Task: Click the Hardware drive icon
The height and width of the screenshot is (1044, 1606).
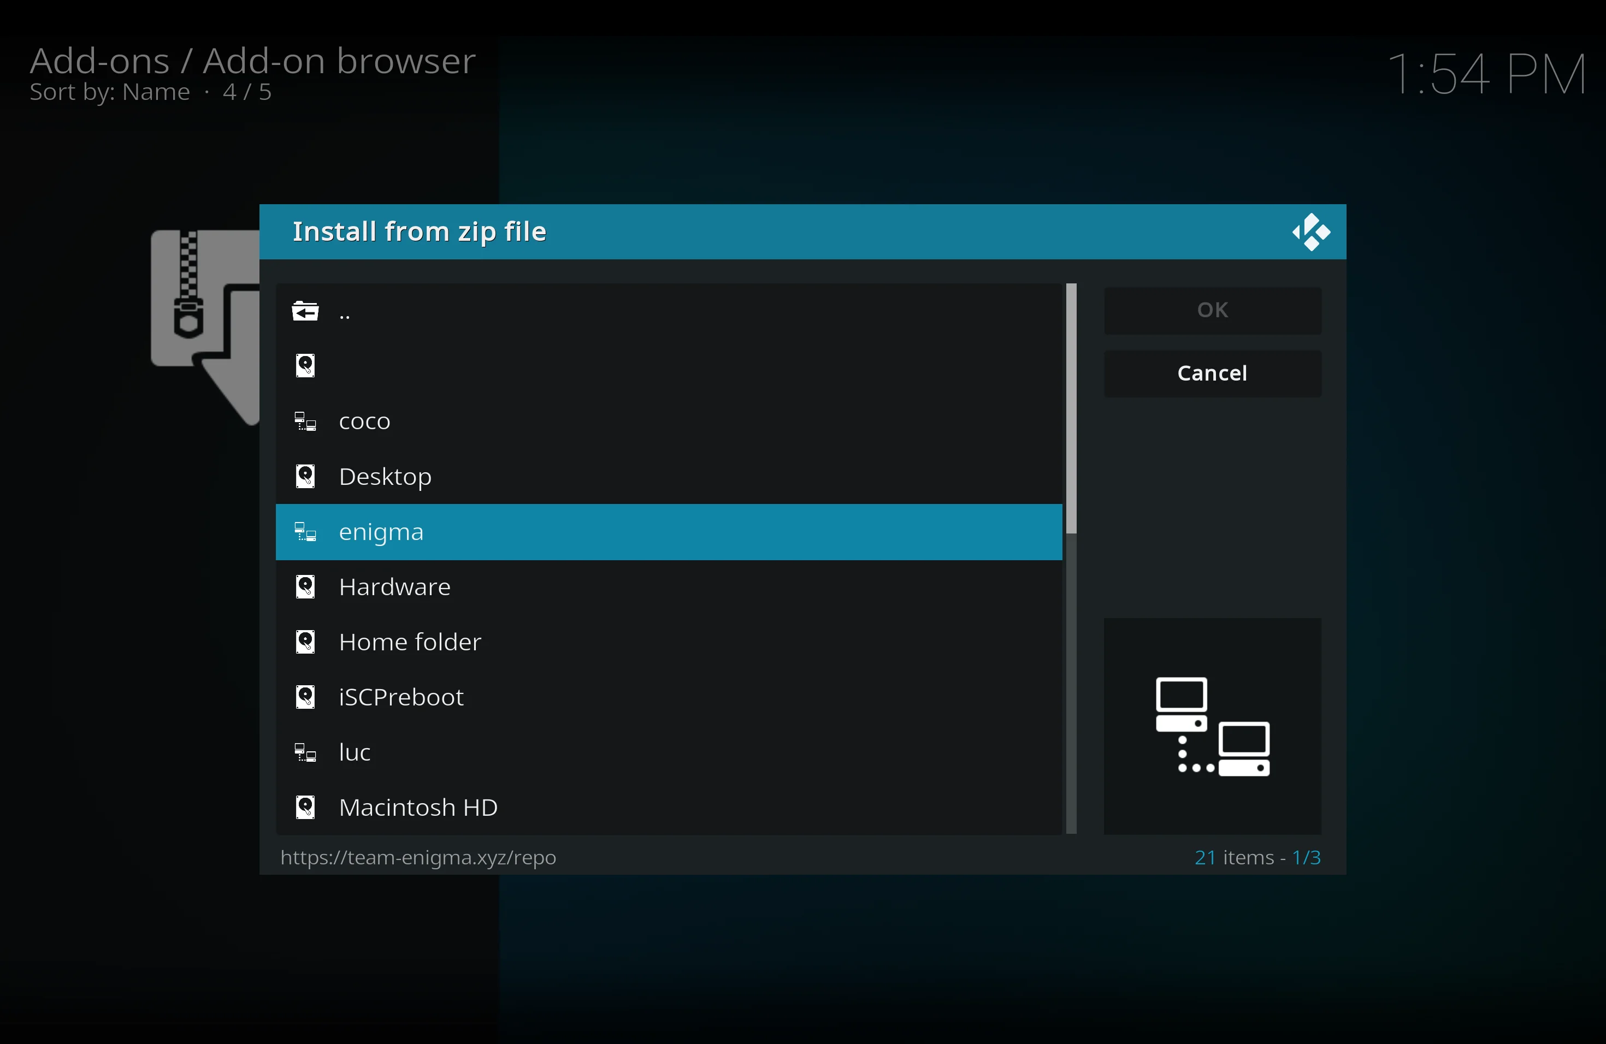Action: point(305,587)
